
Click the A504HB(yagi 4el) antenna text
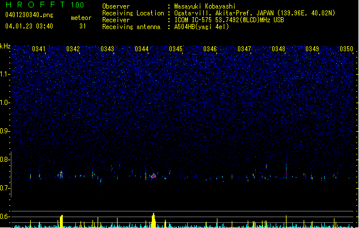201,27
